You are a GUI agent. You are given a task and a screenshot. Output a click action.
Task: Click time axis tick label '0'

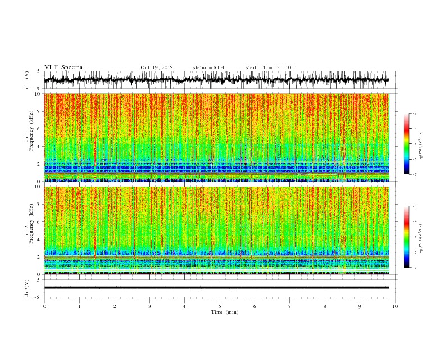pos(44,306)
